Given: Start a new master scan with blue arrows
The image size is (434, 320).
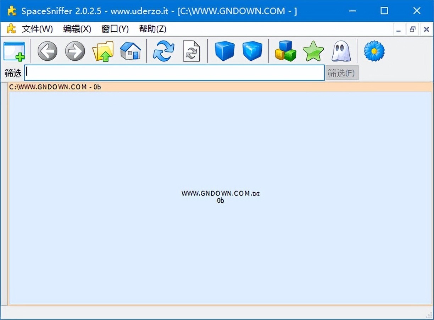Looking at the screenshot, I should [x=163, y=51].
